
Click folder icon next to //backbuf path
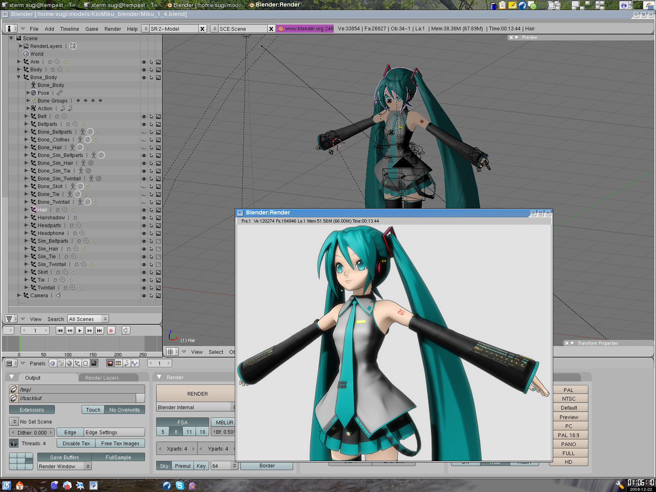[14, 398]
